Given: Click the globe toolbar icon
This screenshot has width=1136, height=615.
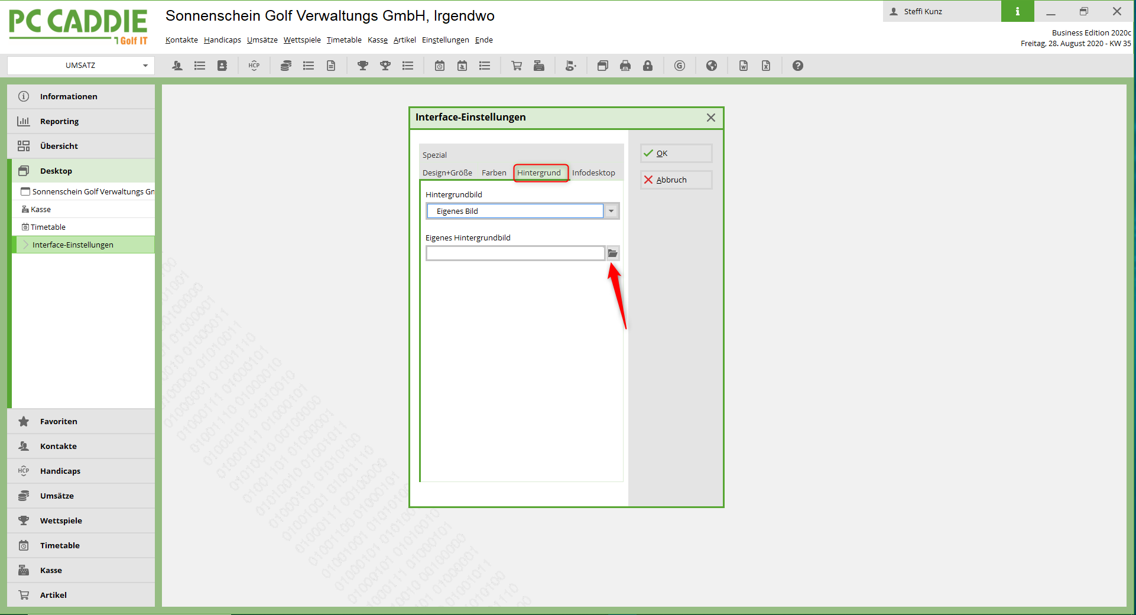Looking at the screenshot, I should click(712, 66).
